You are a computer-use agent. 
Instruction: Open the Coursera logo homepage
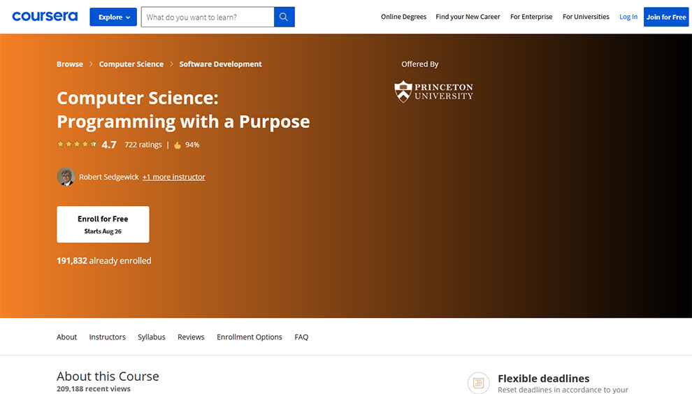pos(45,17)
